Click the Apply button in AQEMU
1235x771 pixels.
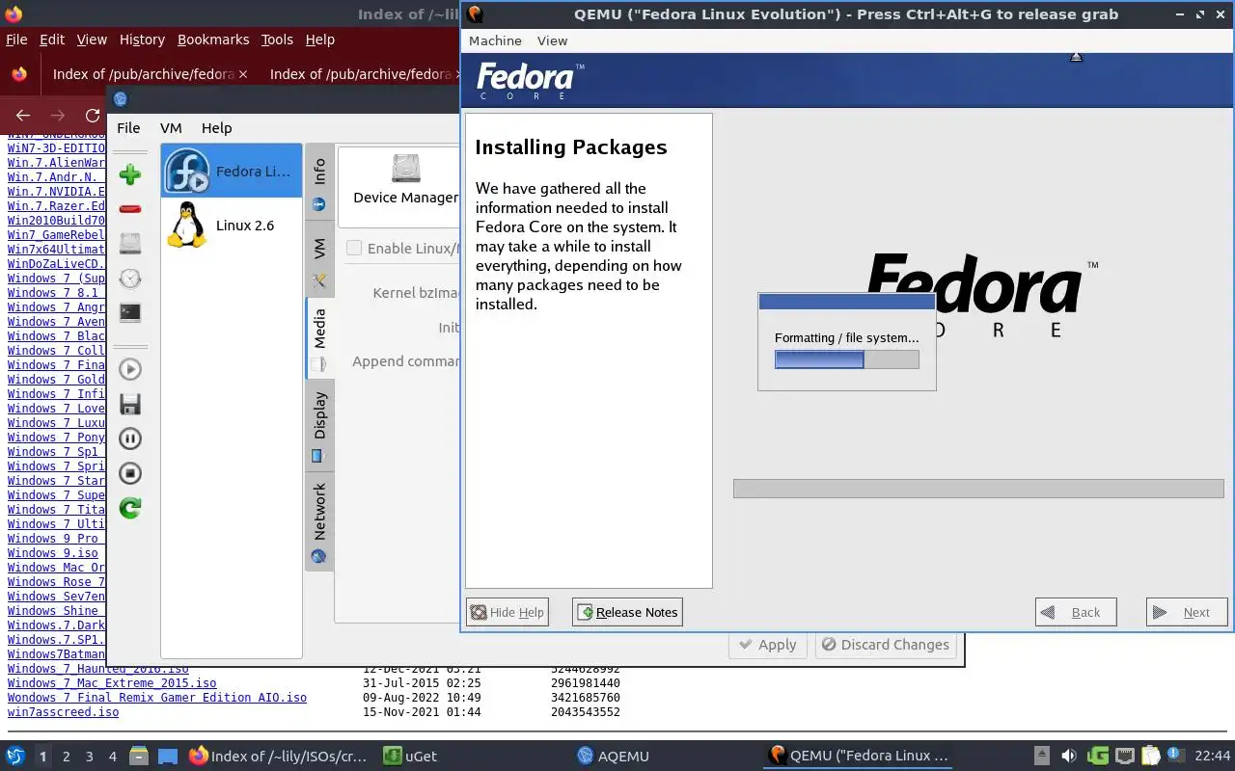click(768, 645)
